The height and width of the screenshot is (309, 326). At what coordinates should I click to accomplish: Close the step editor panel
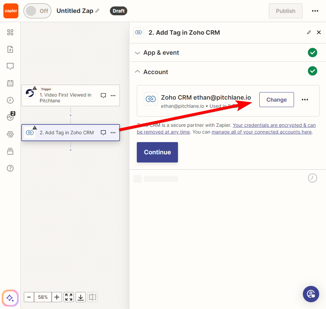coord(319,32)
